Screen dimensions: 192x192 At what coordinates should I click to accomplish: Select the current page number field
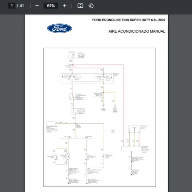tap(12, 6)
